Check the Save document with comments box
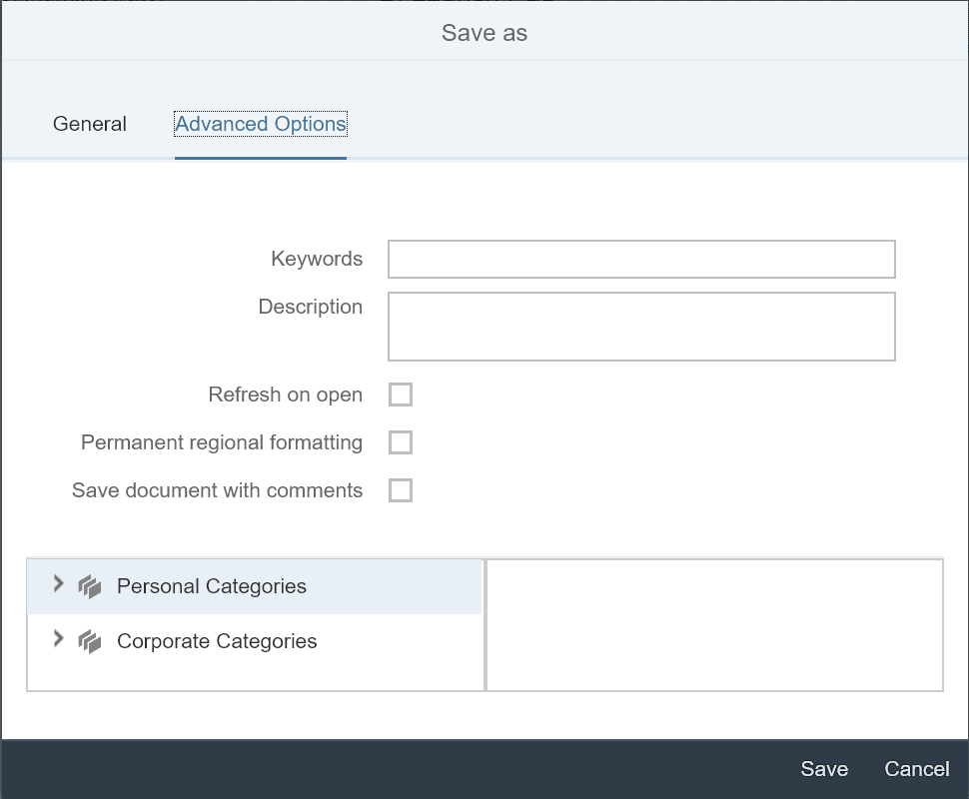 pyautogui.click(x=401, y=490)
